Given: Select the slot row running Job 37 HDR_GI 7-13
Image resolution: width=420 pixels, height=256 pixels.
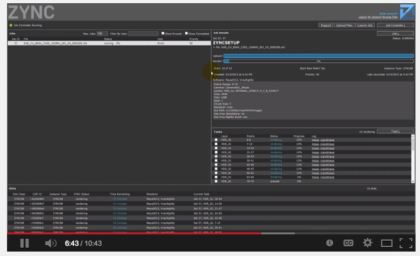Looking at the screenshot, I should 211,223.
